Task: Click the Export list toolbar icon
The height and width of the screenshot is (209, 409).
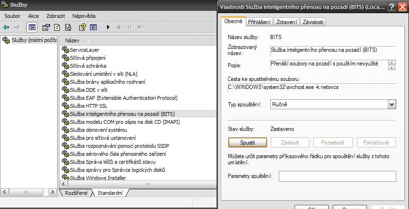Action: point(68,27)
